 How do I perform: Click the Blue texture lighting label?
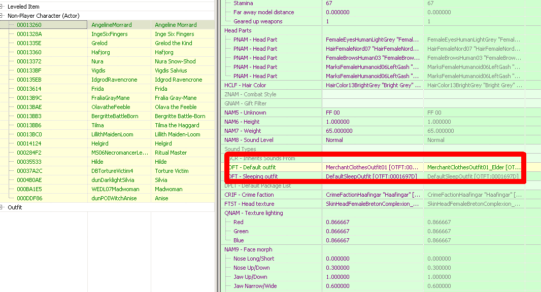(x=239, y=240)
